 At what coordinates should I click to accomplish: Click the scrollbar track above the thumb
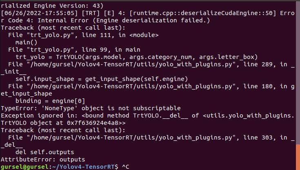click(298, 73)
